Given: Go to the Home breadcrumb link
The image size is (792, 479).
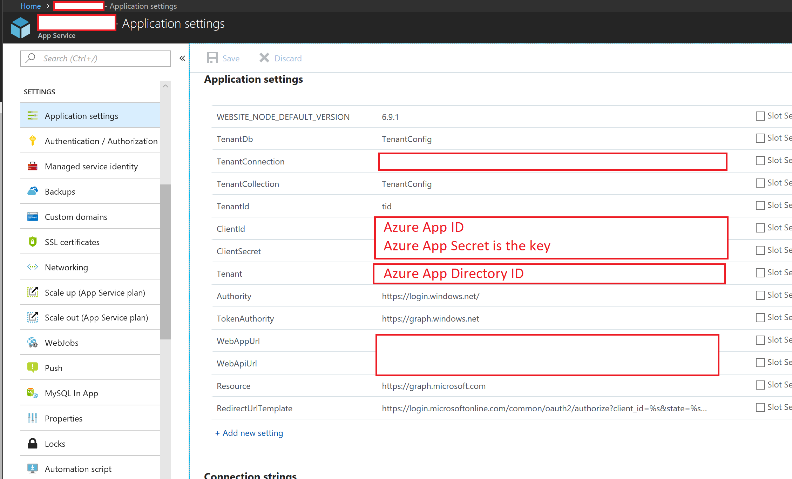Looking at the screenshot, I should (x=31, y=6).
